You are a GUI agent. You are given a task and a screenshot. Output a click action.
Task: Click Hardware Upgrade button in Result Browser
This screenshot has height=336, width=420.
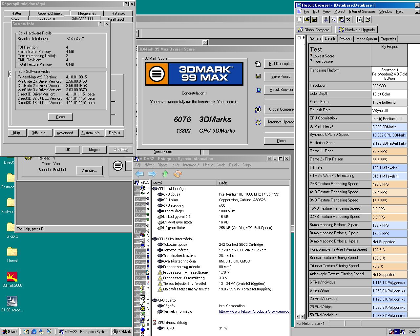coord(356,30)
